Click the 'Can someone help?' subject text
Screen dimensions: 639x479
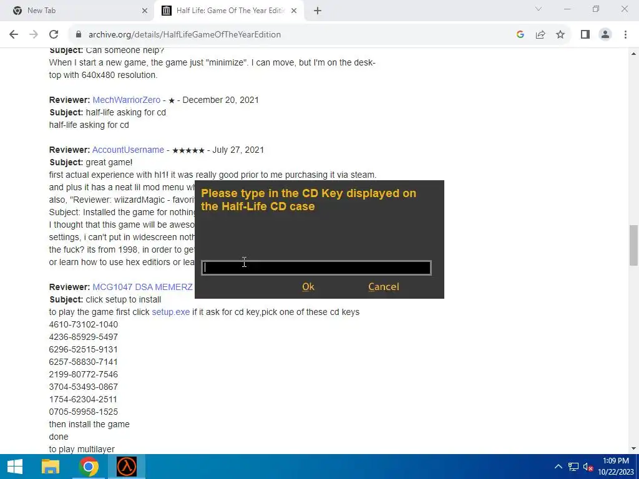(x=125, y=51)
